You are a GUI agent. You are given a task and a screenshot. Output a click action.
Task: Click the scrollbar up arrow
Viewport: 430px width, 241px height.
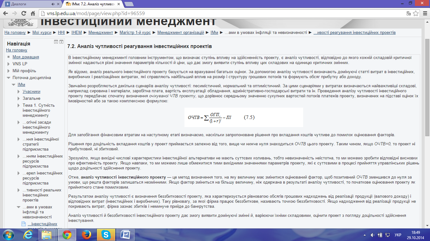coord(427,21)
